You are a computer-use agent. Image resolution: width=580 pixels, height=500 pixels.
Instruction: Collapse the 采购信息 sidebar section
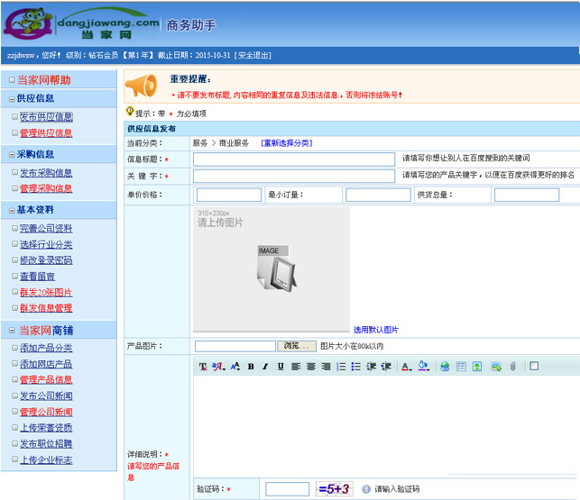[12, 155]
